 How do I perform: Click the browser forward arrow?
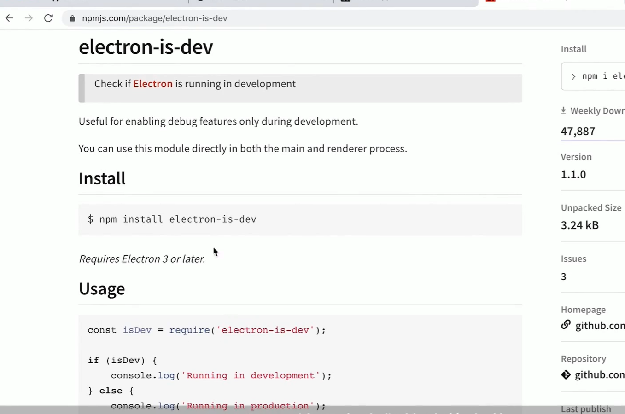tap(29, 18)
